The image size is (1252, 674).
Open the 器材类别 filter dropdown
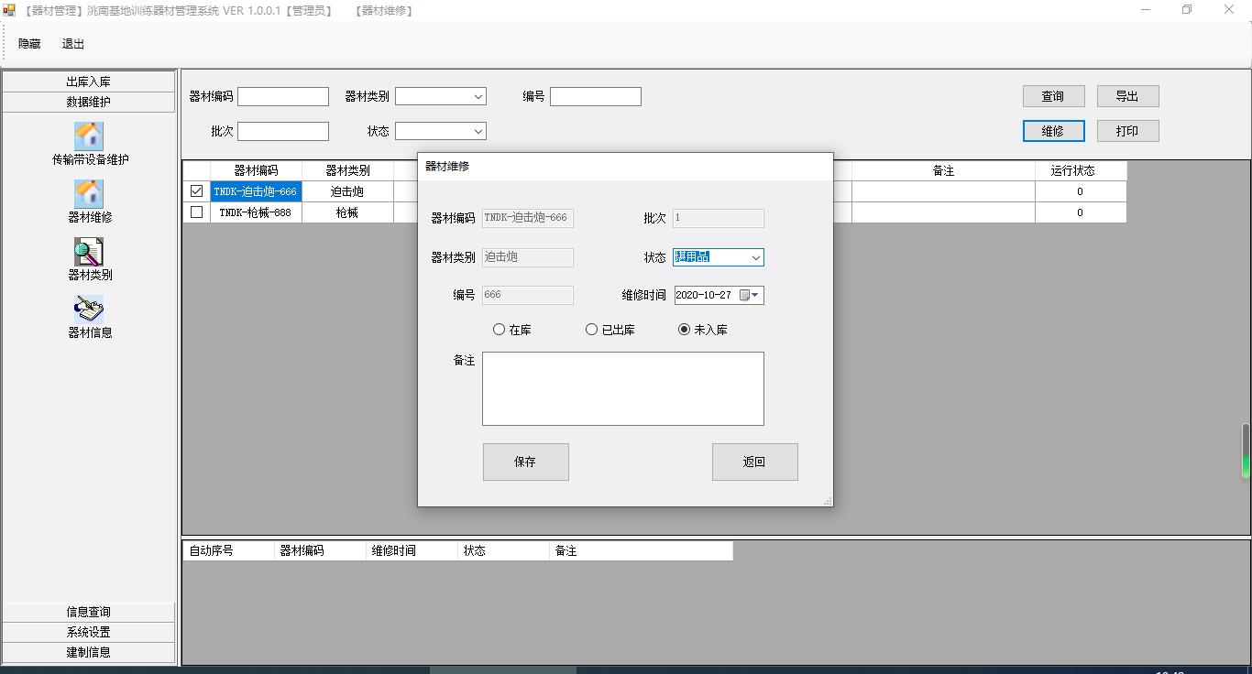(x=478, y=96)
